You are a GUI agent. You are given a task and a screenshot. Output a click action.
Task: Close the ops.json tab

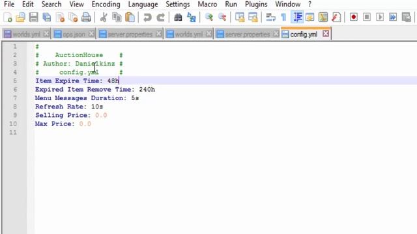[x=91, y=34]
